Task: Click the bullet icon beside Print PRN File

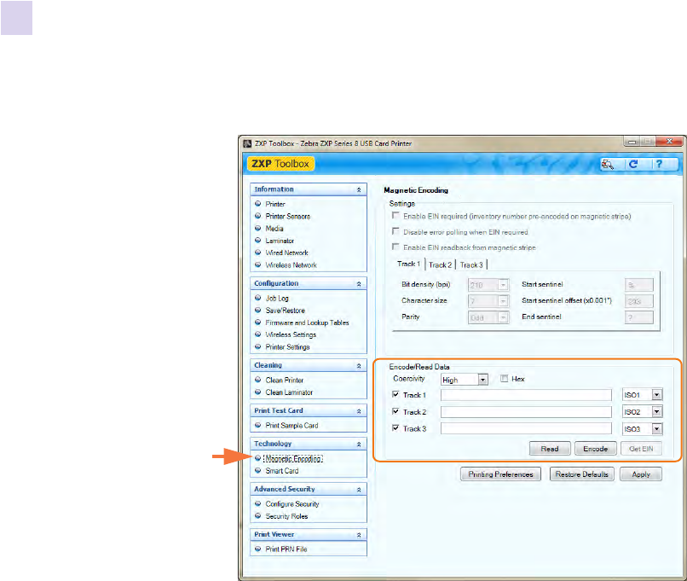Action: [x=258, y=549]
